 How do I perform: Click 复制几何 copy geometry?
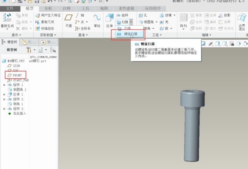[x=45, y=22]
